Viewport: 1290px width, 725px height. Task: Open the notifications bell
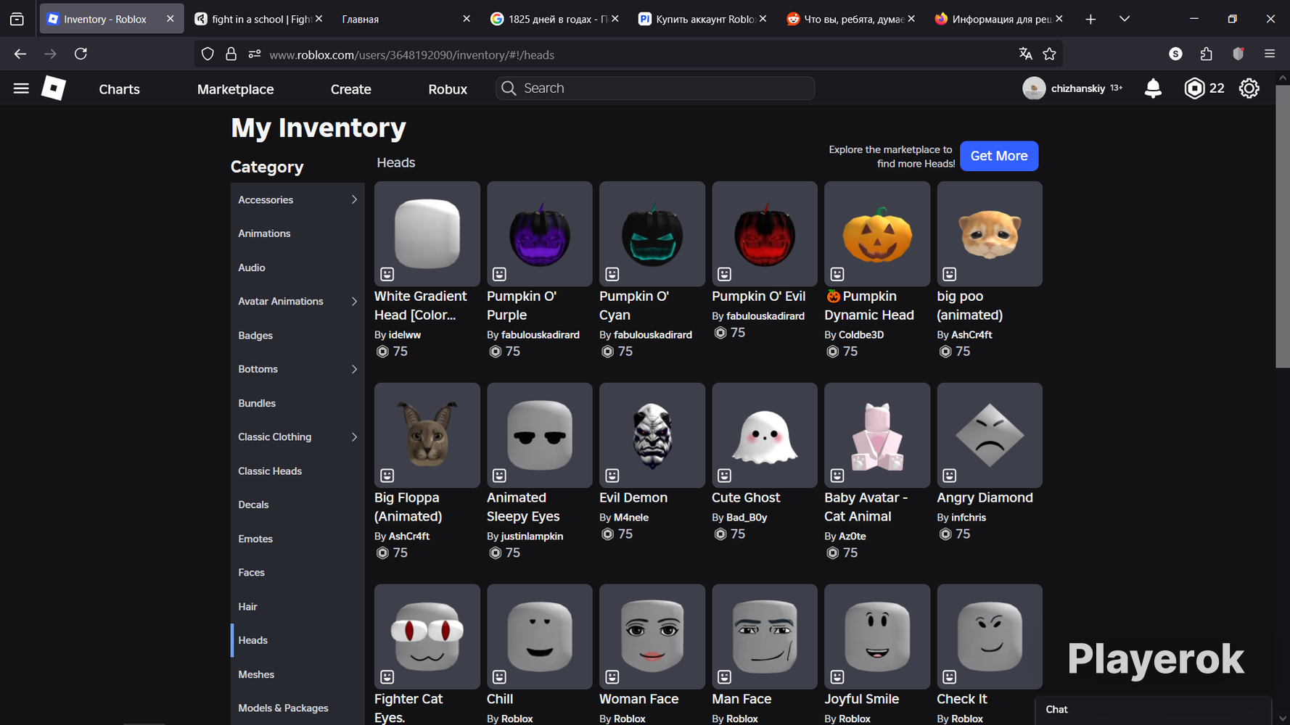[x=1153, y=88]
